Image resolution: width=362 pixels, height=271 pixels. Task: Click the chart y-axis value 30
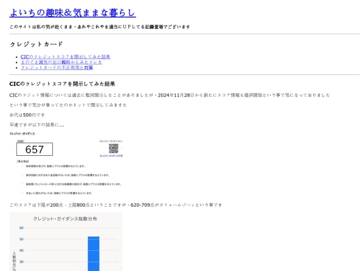coord(21,262)
